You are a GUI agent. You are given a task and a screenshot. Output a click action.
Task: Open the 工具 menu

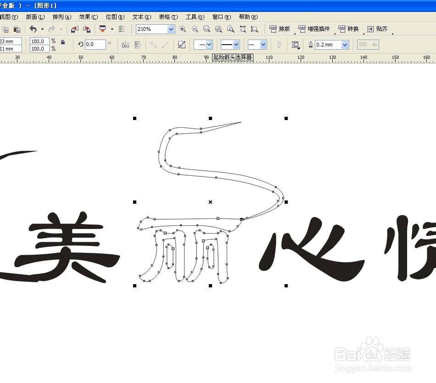pos(195,17)
